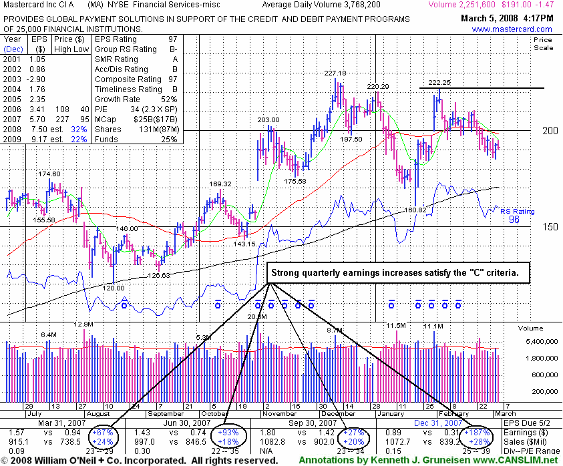The width and height of the screenshot is (563, 466).
Task: Click the 'February' month axis label
Action: [x=454, y=414]
